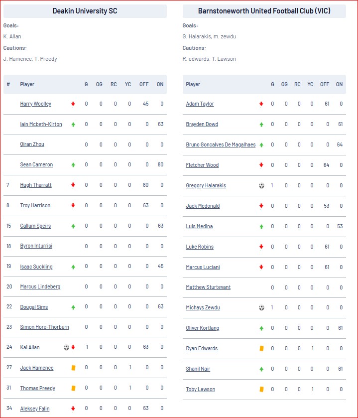Click the green substituted-on arrow for Sean Cameron
The image size is (358, 418).
pos(73,165)
